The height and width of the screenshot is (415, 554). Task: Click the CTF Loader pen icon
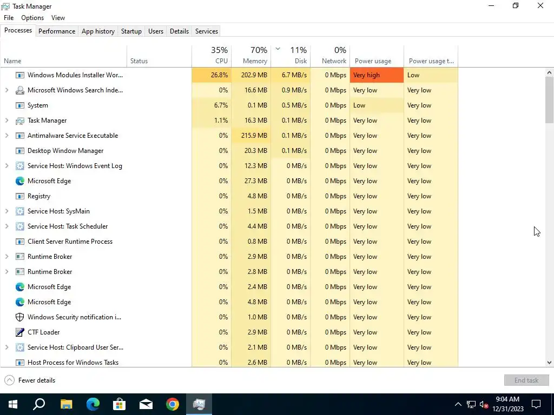pyautogui.click(x=20, y=332)
